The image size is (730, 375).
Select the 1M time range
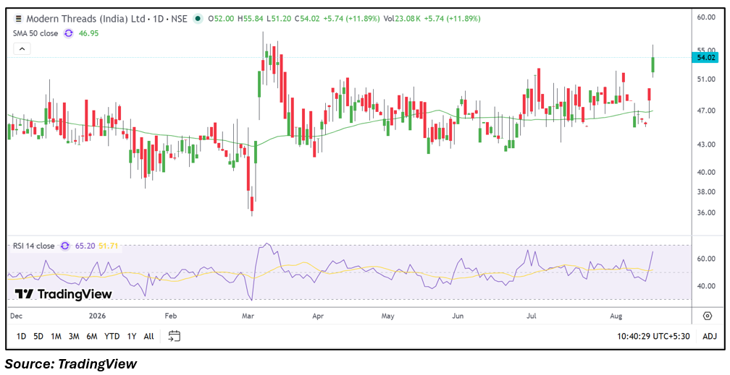click(x=56, y=337)
